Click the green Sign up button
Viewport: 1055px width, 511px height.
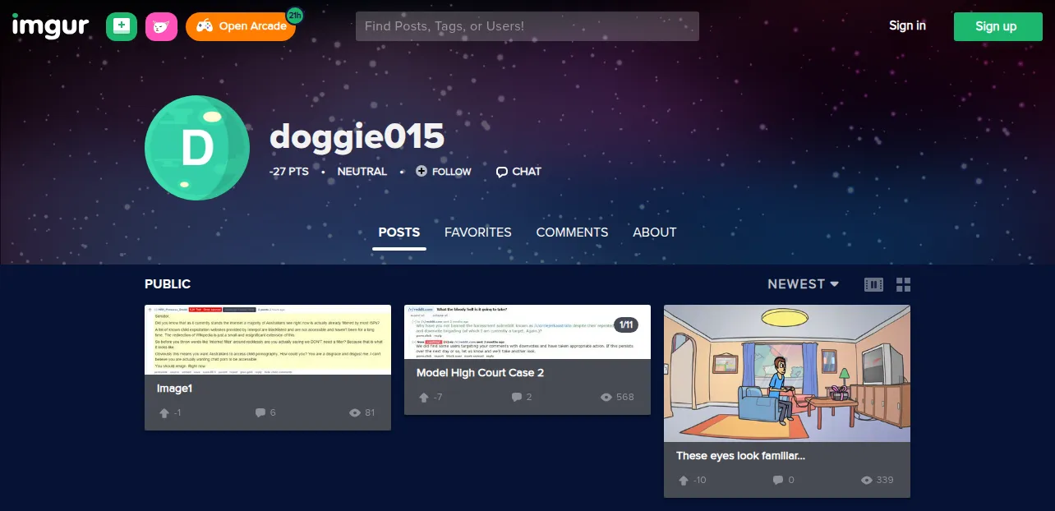point(996,26)
